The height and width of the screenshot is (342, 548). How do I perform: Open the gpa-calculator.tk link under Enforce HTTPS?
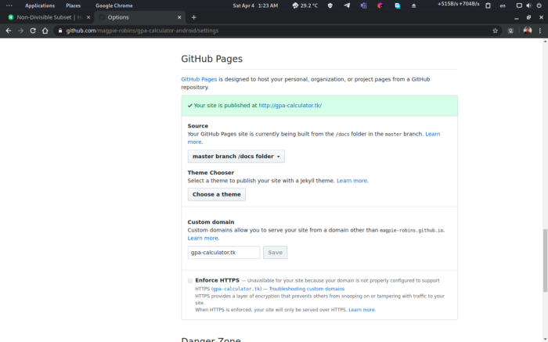tap(236, 289)
